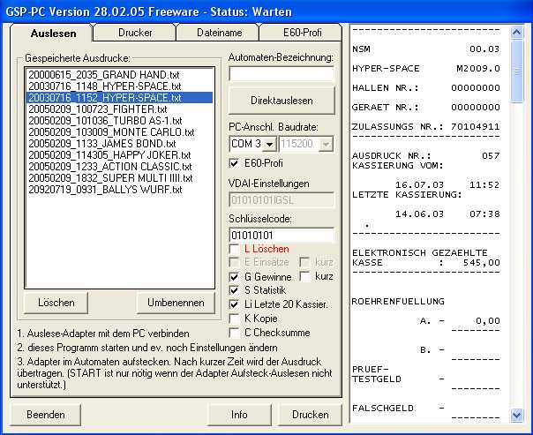Select 20050209_1133_JAMES BOND.txt
Screen dimensions: 533x435
point(120,144)
